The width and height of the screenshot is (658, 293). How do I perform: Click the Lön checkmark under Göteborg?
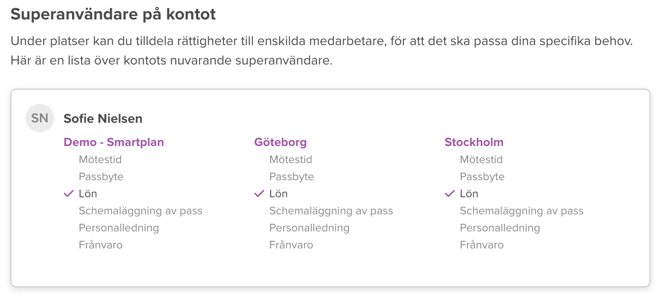pyautogui.click(x=259, y=194)
